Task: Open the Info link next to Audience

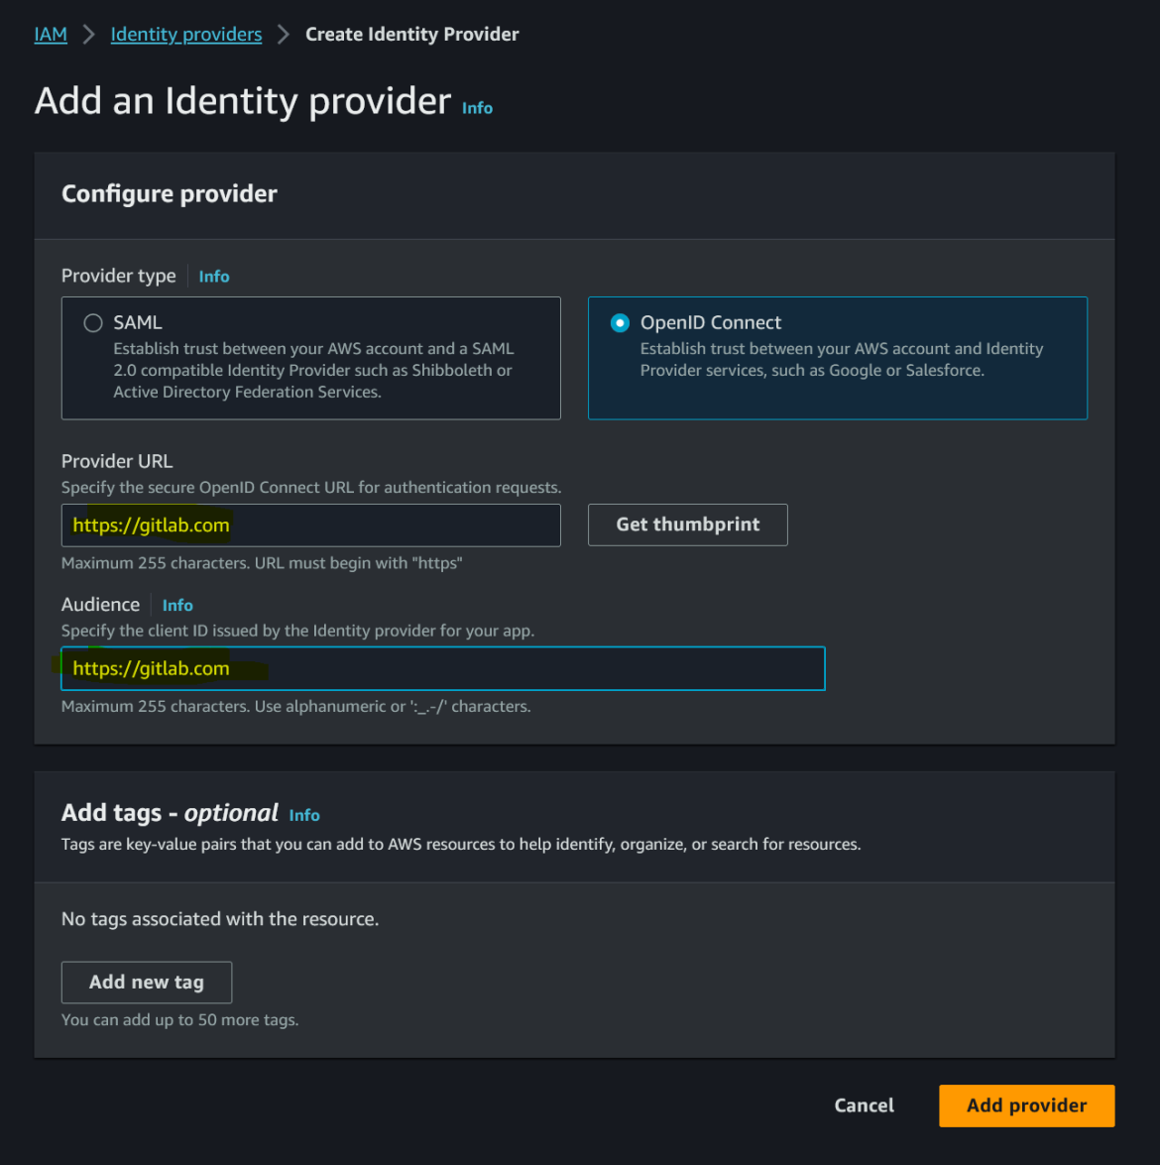Action: click(177, 605)
